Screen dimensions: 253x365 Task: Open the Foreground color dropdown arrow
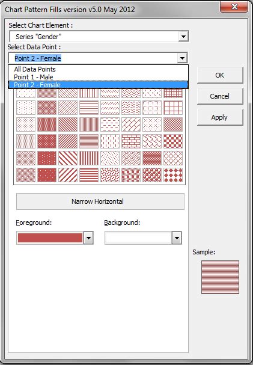pos(88,238)
